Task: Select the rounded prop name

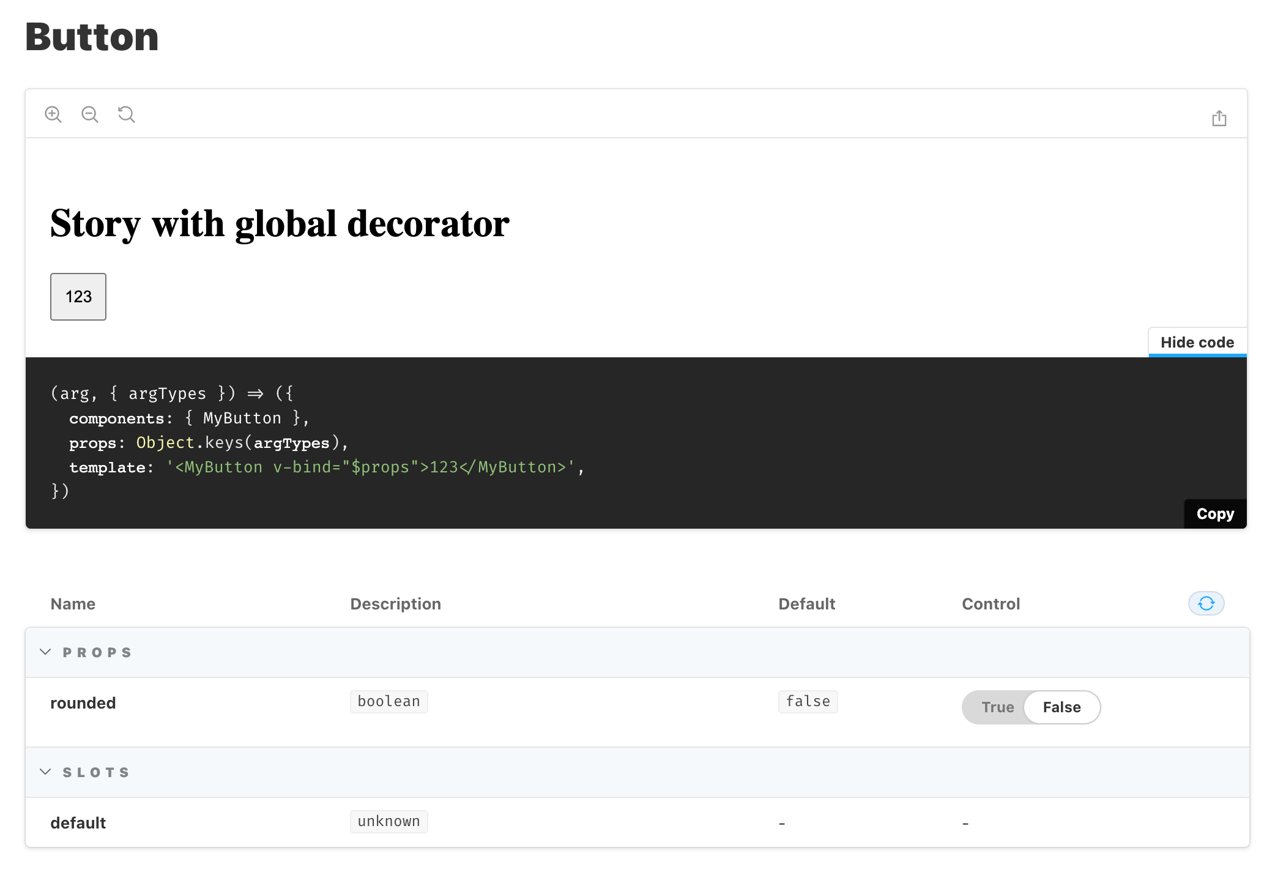Action: (83, 702)
